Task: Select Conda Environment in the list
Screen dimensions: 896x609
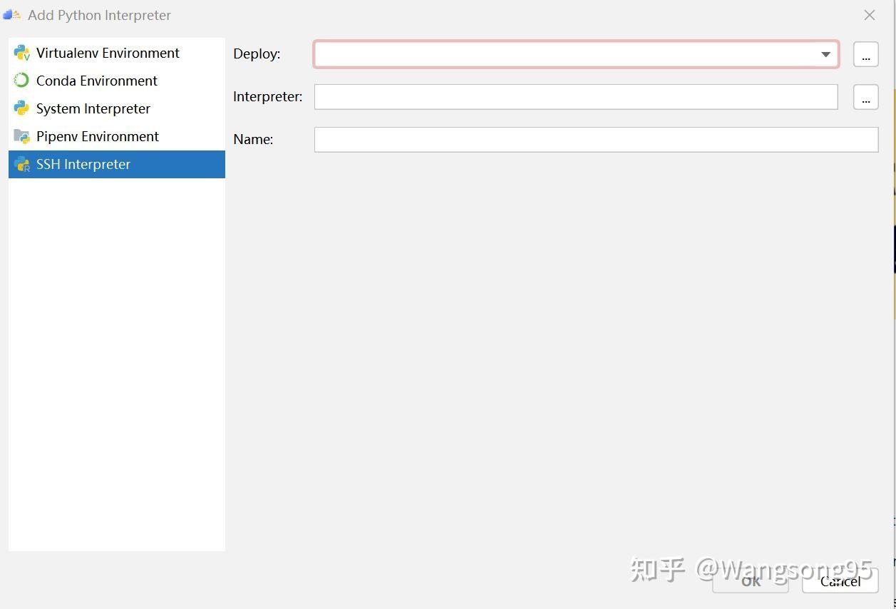Action: tap(116, 81)
